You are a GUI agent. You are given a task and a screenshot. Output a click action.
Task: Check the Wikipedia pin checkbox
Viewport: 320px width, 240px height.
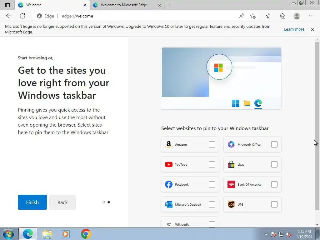pos(212,224)
